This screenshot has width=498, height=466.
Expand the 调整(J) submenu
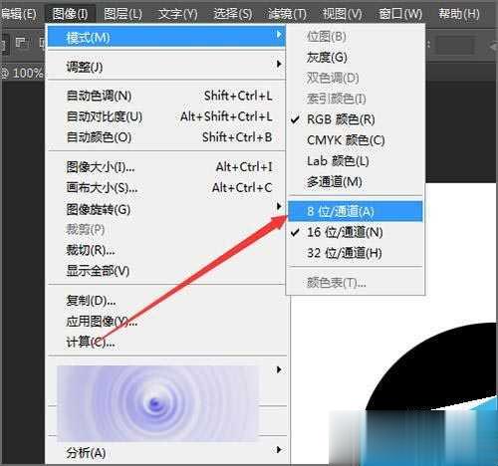(x=166, y=67)
